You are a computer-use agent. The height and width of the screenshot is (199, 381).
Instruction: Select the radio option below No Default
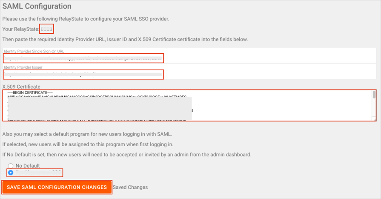click(11, 173)
